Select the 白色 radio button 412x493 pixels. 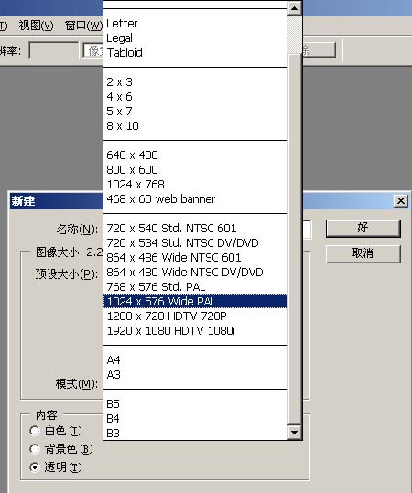coord(35,431)
